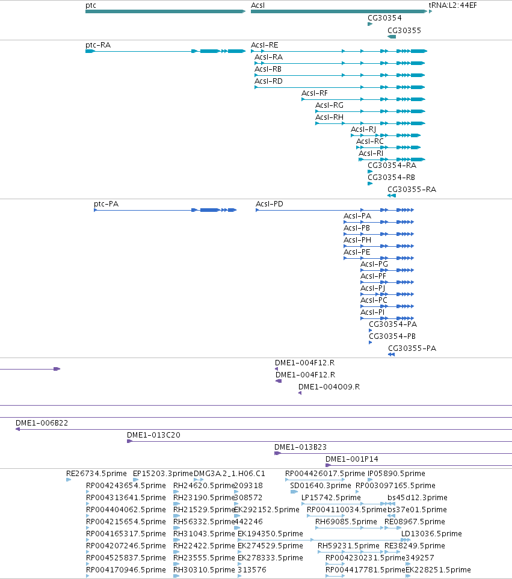Select the RP004243654.5prime EST
This screenshot has width=512, height=579.
tap(87, 492)
